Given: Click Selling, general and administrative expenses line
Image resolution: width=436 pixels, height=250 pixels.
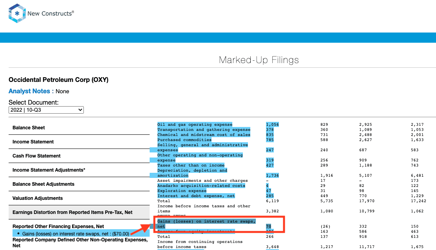Looking at the screenshot, I should point(203,147).
